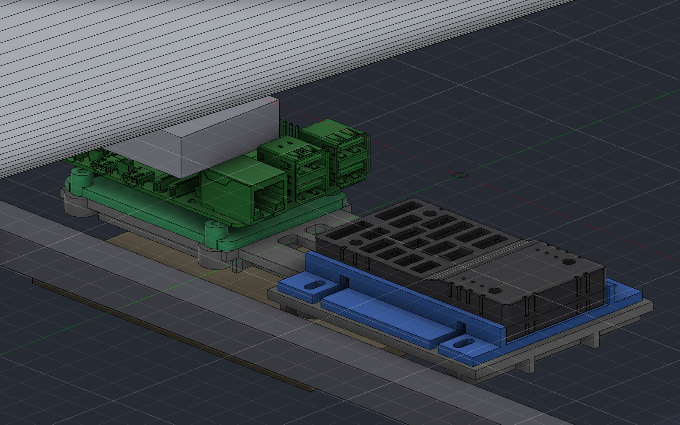
Task: Click the origin point marker on the grid
Action: 461,175
